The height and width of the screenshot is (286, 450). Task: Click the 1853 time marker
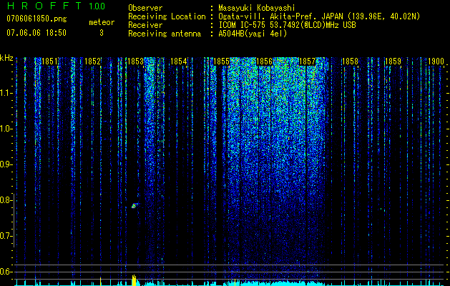coord(135,61)
